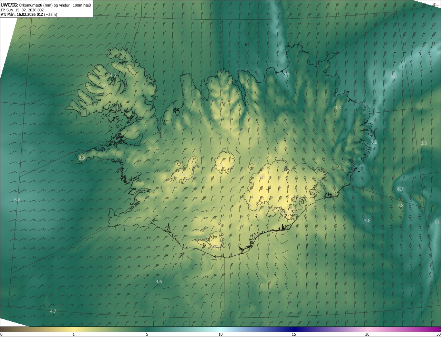The image size is (441, 337).
Task: Click the colorbar tick label 50
Action: pos(438,334)
